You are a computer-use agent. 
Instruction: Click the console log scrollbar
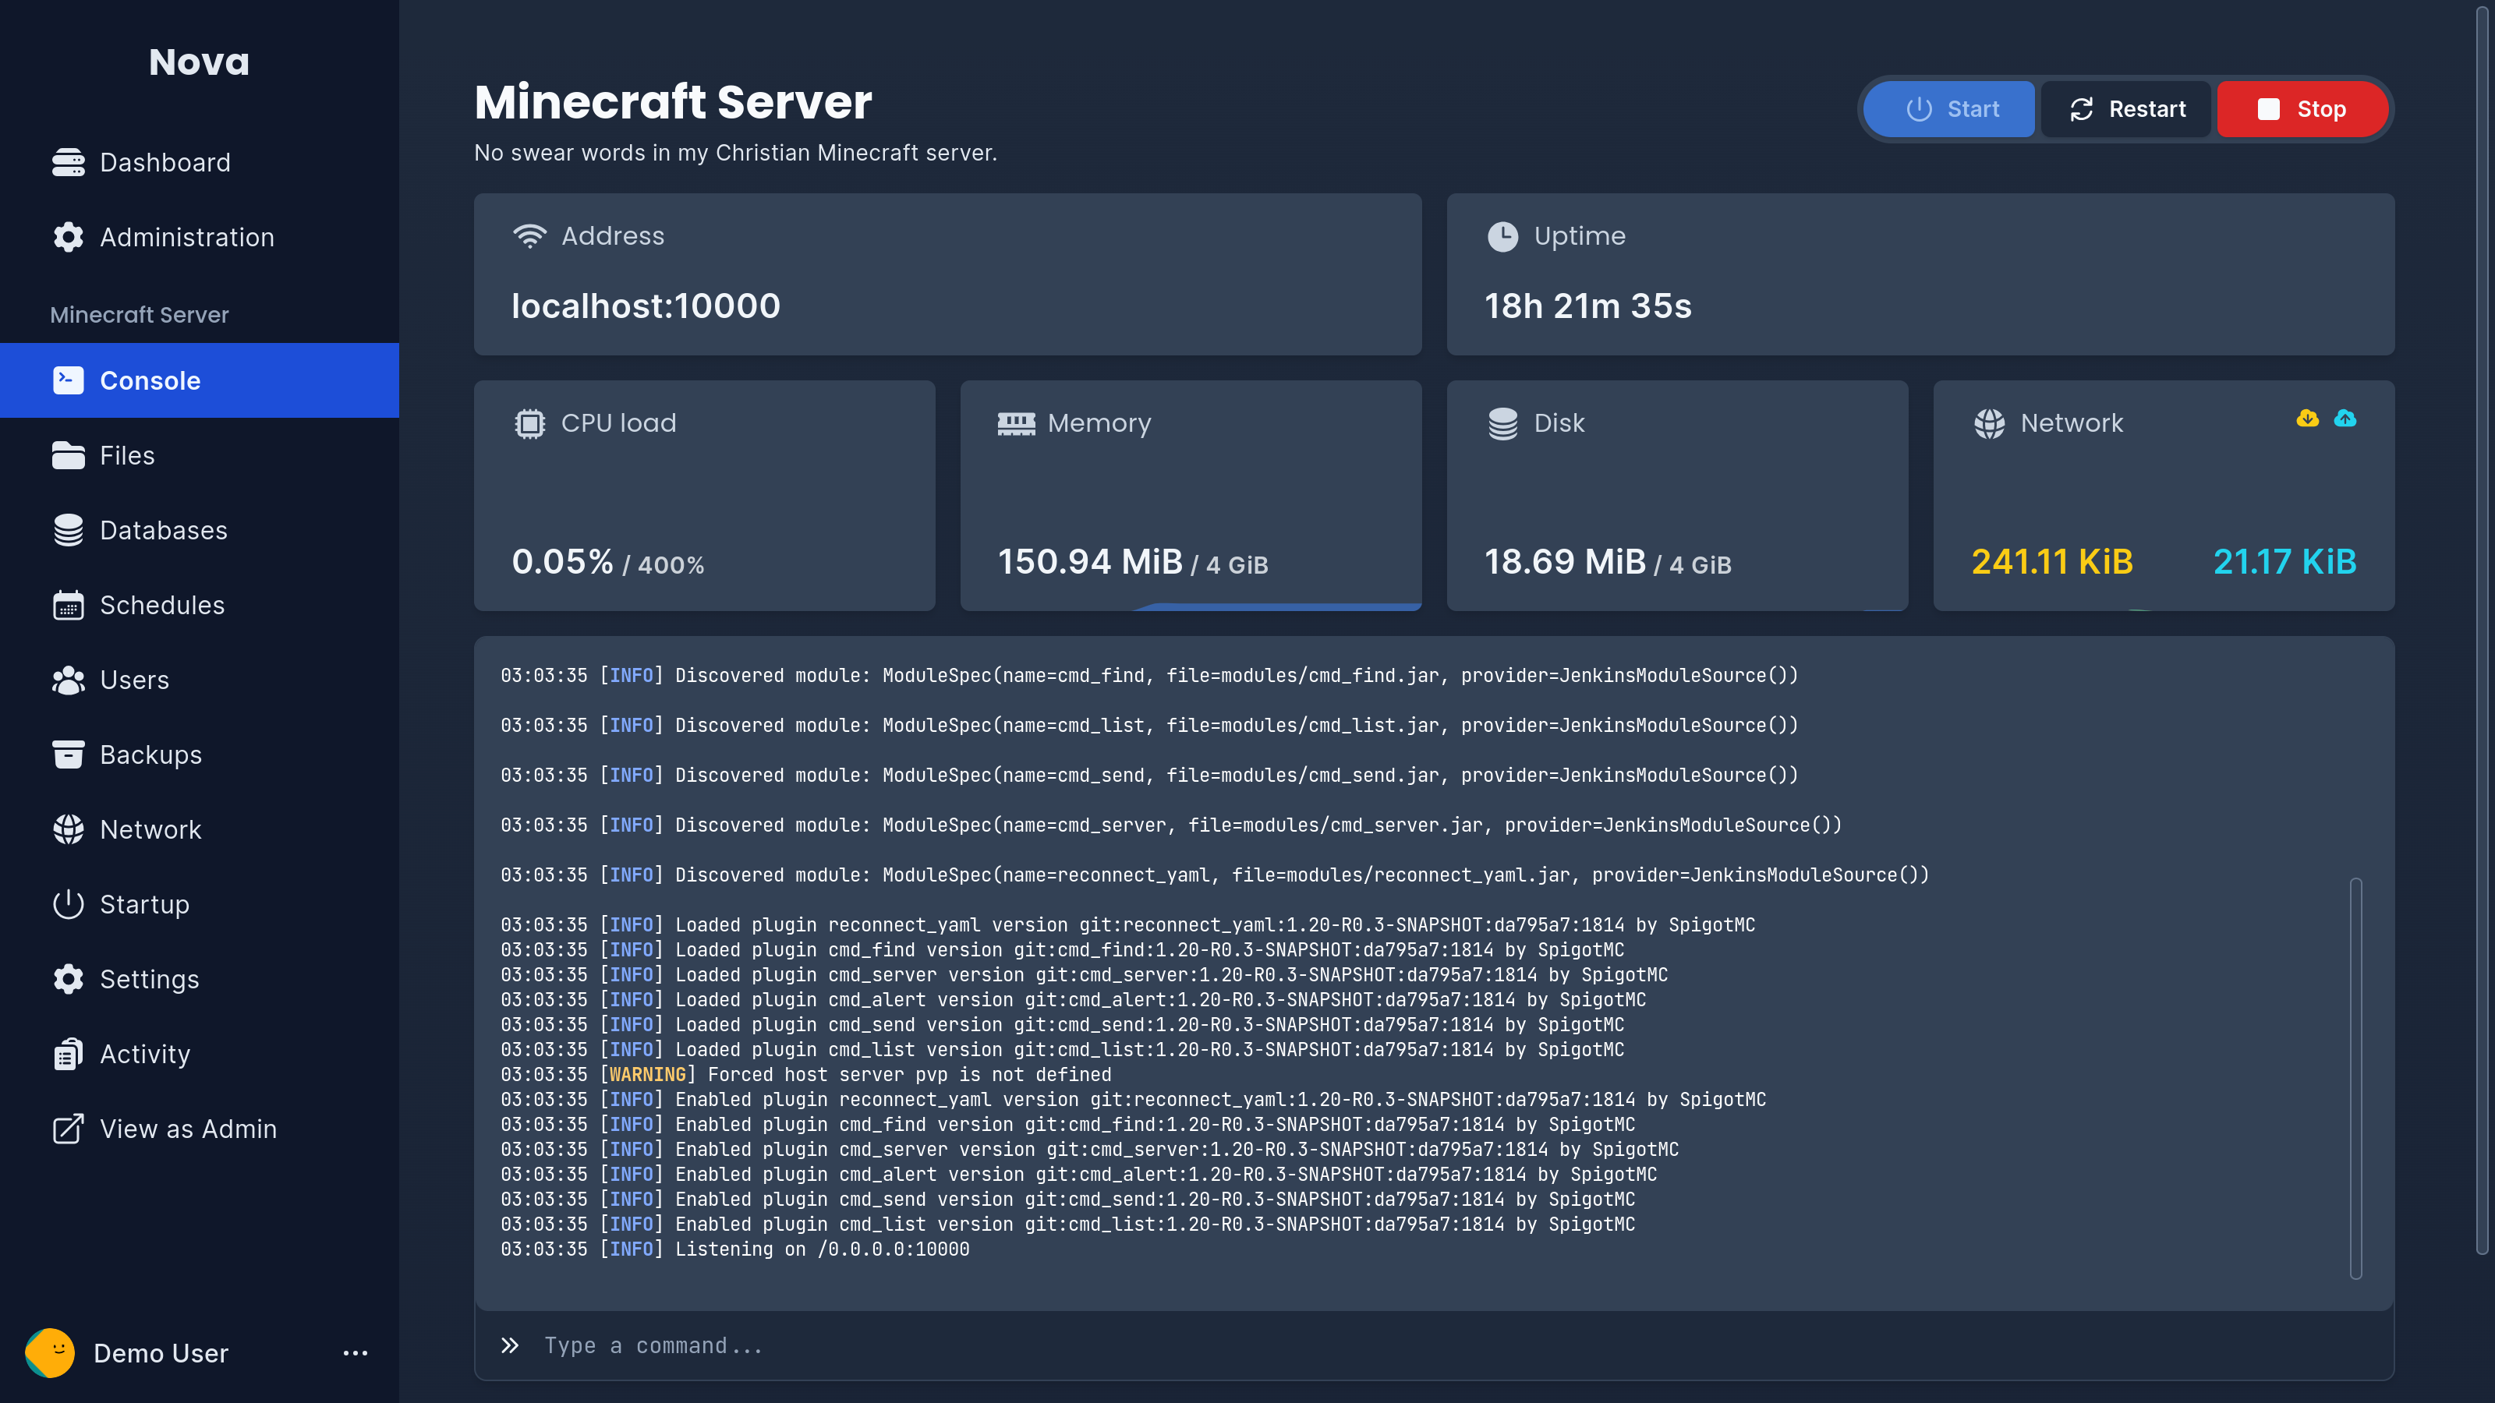pos(2355,1078)
